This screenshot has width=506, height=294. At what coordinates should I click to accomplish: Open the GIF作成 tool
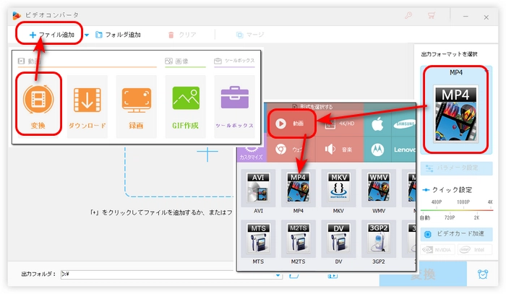point(184,106)
